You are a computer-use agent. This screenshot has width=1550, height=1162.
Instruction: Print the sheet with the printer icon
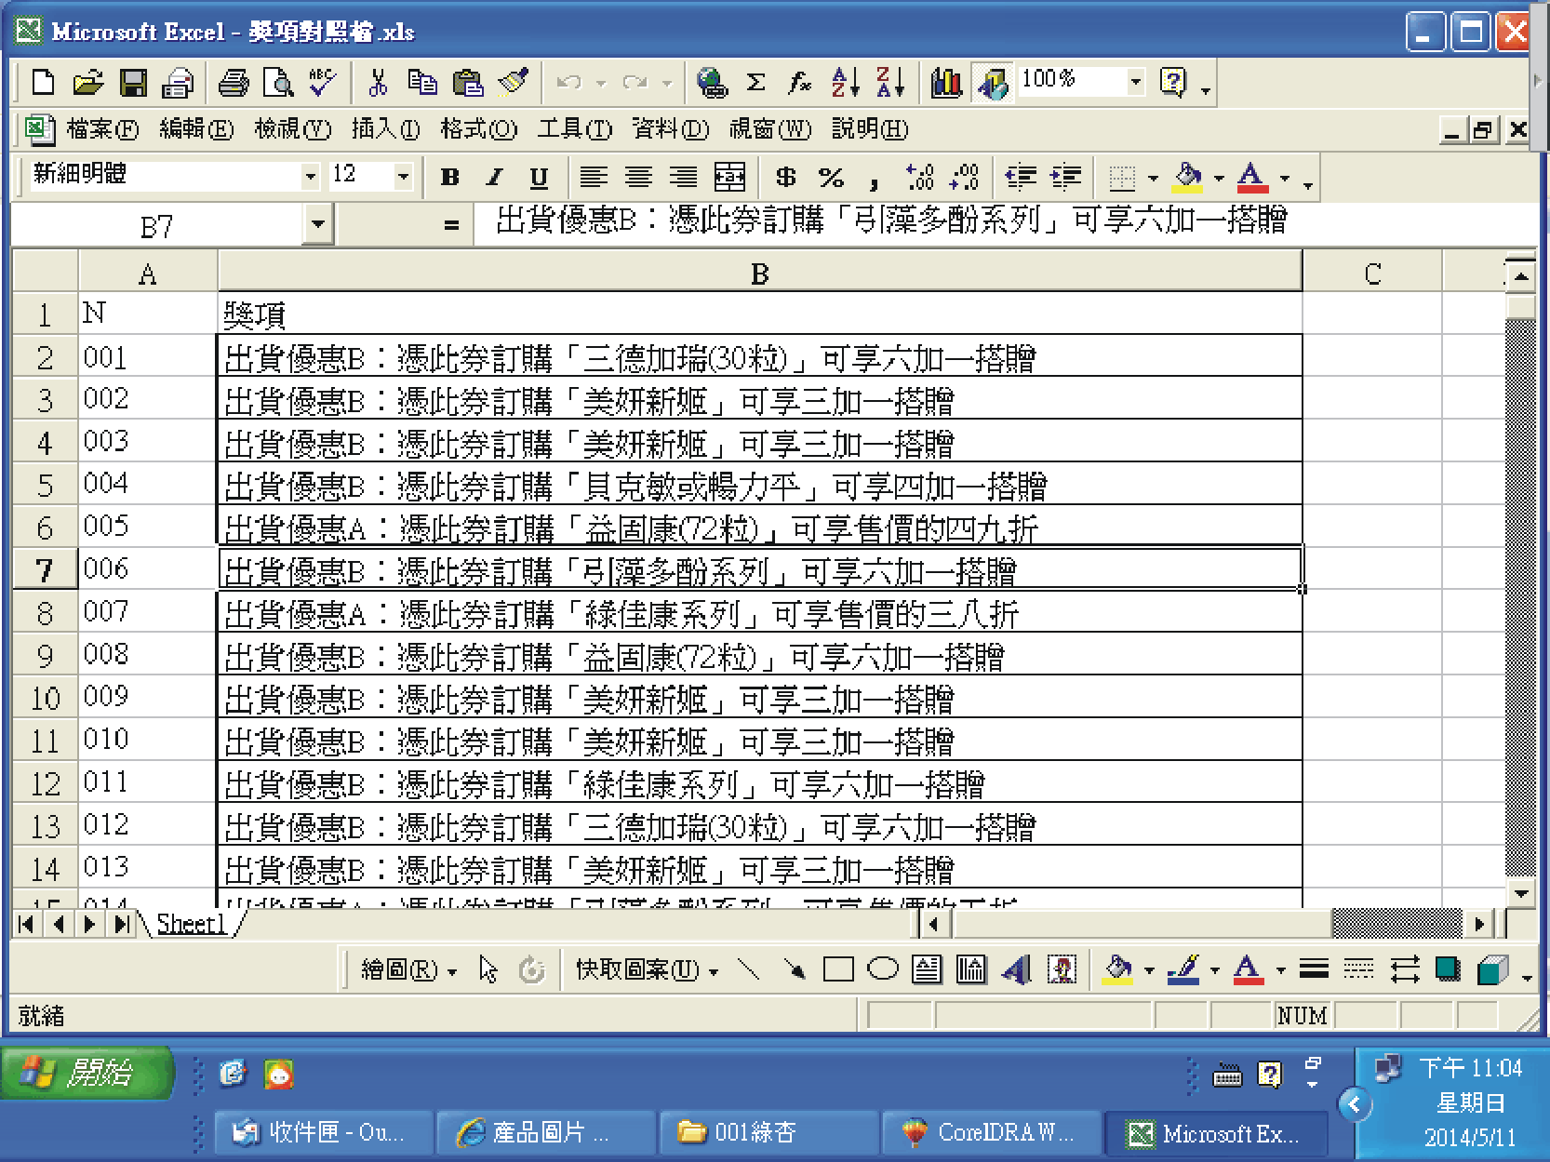(178, 83)
